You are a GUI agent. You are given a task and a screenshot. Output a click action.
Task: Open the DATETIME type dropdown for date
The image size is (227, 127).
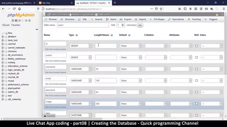click(x=81, y=115)
